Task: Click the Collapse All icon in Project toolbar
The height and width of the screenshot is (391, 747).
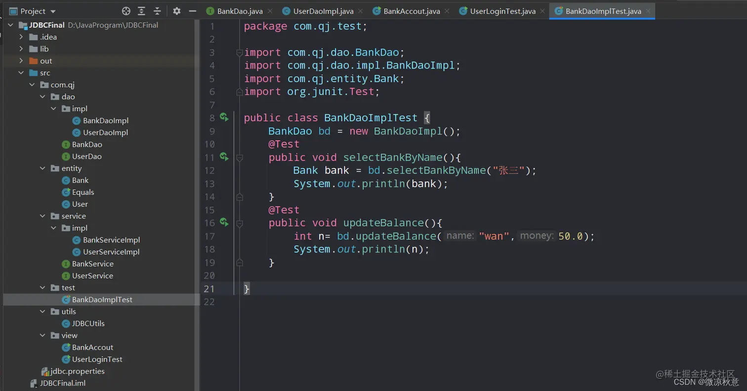Action: click(x=157, y=11)
